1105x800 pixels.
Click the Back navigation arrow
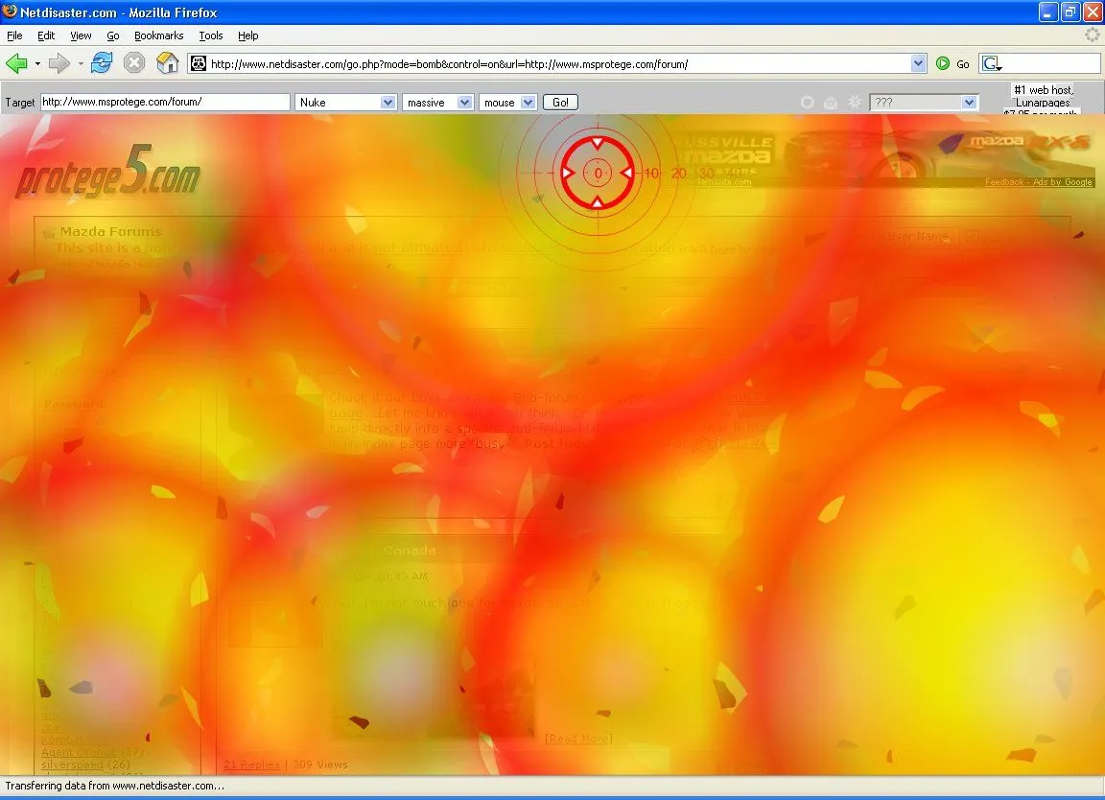click(17, 63)
